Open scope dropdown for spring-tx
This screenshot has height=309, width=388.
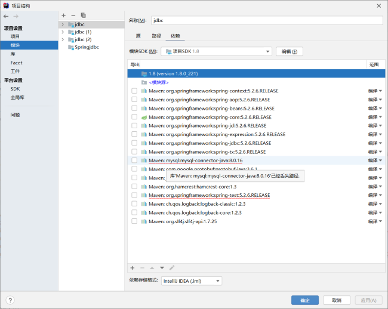[375, 152]
